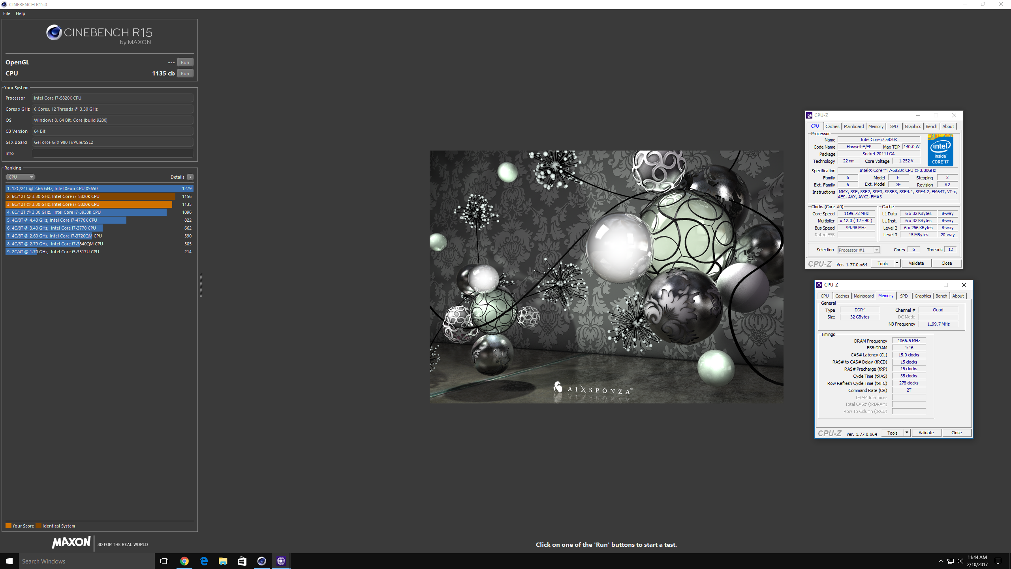This screenshot has width=1011, height=569.
Task: Select ranking row with score 1135
Action: (99, 204)
